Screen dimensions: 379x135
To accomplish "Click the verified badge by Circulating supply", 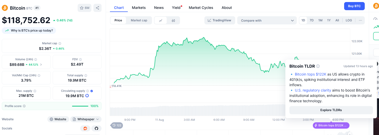I will pos(92,91).
